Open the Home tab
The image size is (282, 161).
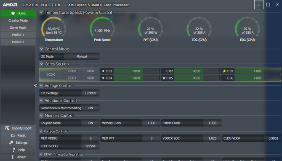18,13
